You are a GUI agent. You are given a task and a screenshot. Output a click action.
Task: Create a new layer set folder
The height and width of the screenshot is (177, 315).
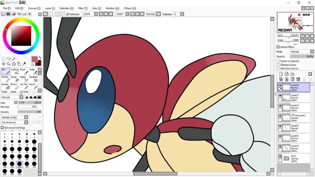point(293,74)
